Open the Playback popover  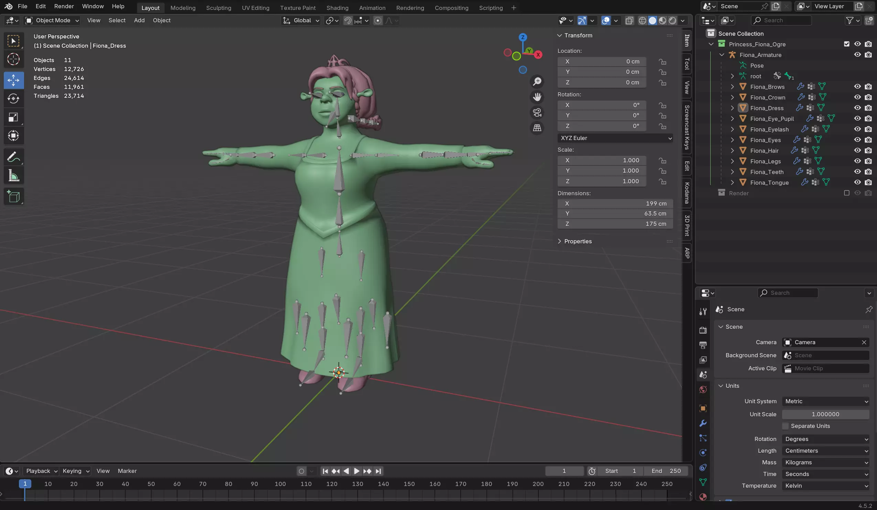pos(41,471)
